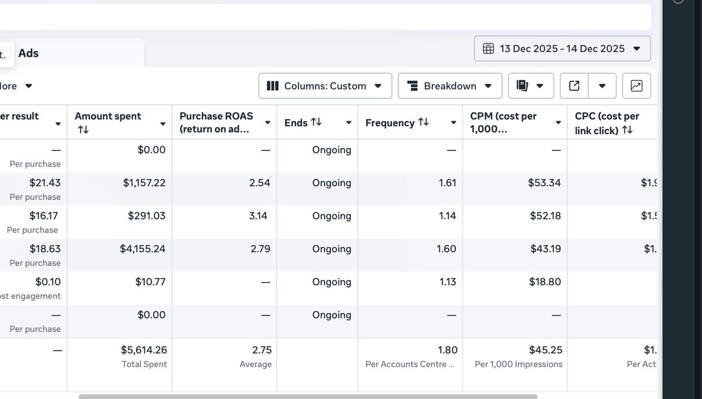702x399 pixels.
Task: Open the reports icon dropdown
Action: pyautogui.click(x=531, y=86)
